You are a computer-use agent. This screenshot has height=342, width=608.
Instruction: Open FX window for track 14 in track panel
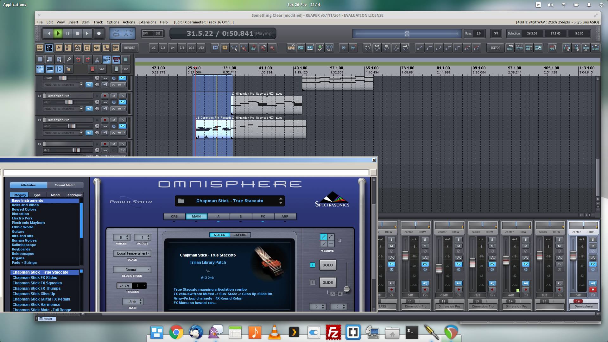coord(123,126)
